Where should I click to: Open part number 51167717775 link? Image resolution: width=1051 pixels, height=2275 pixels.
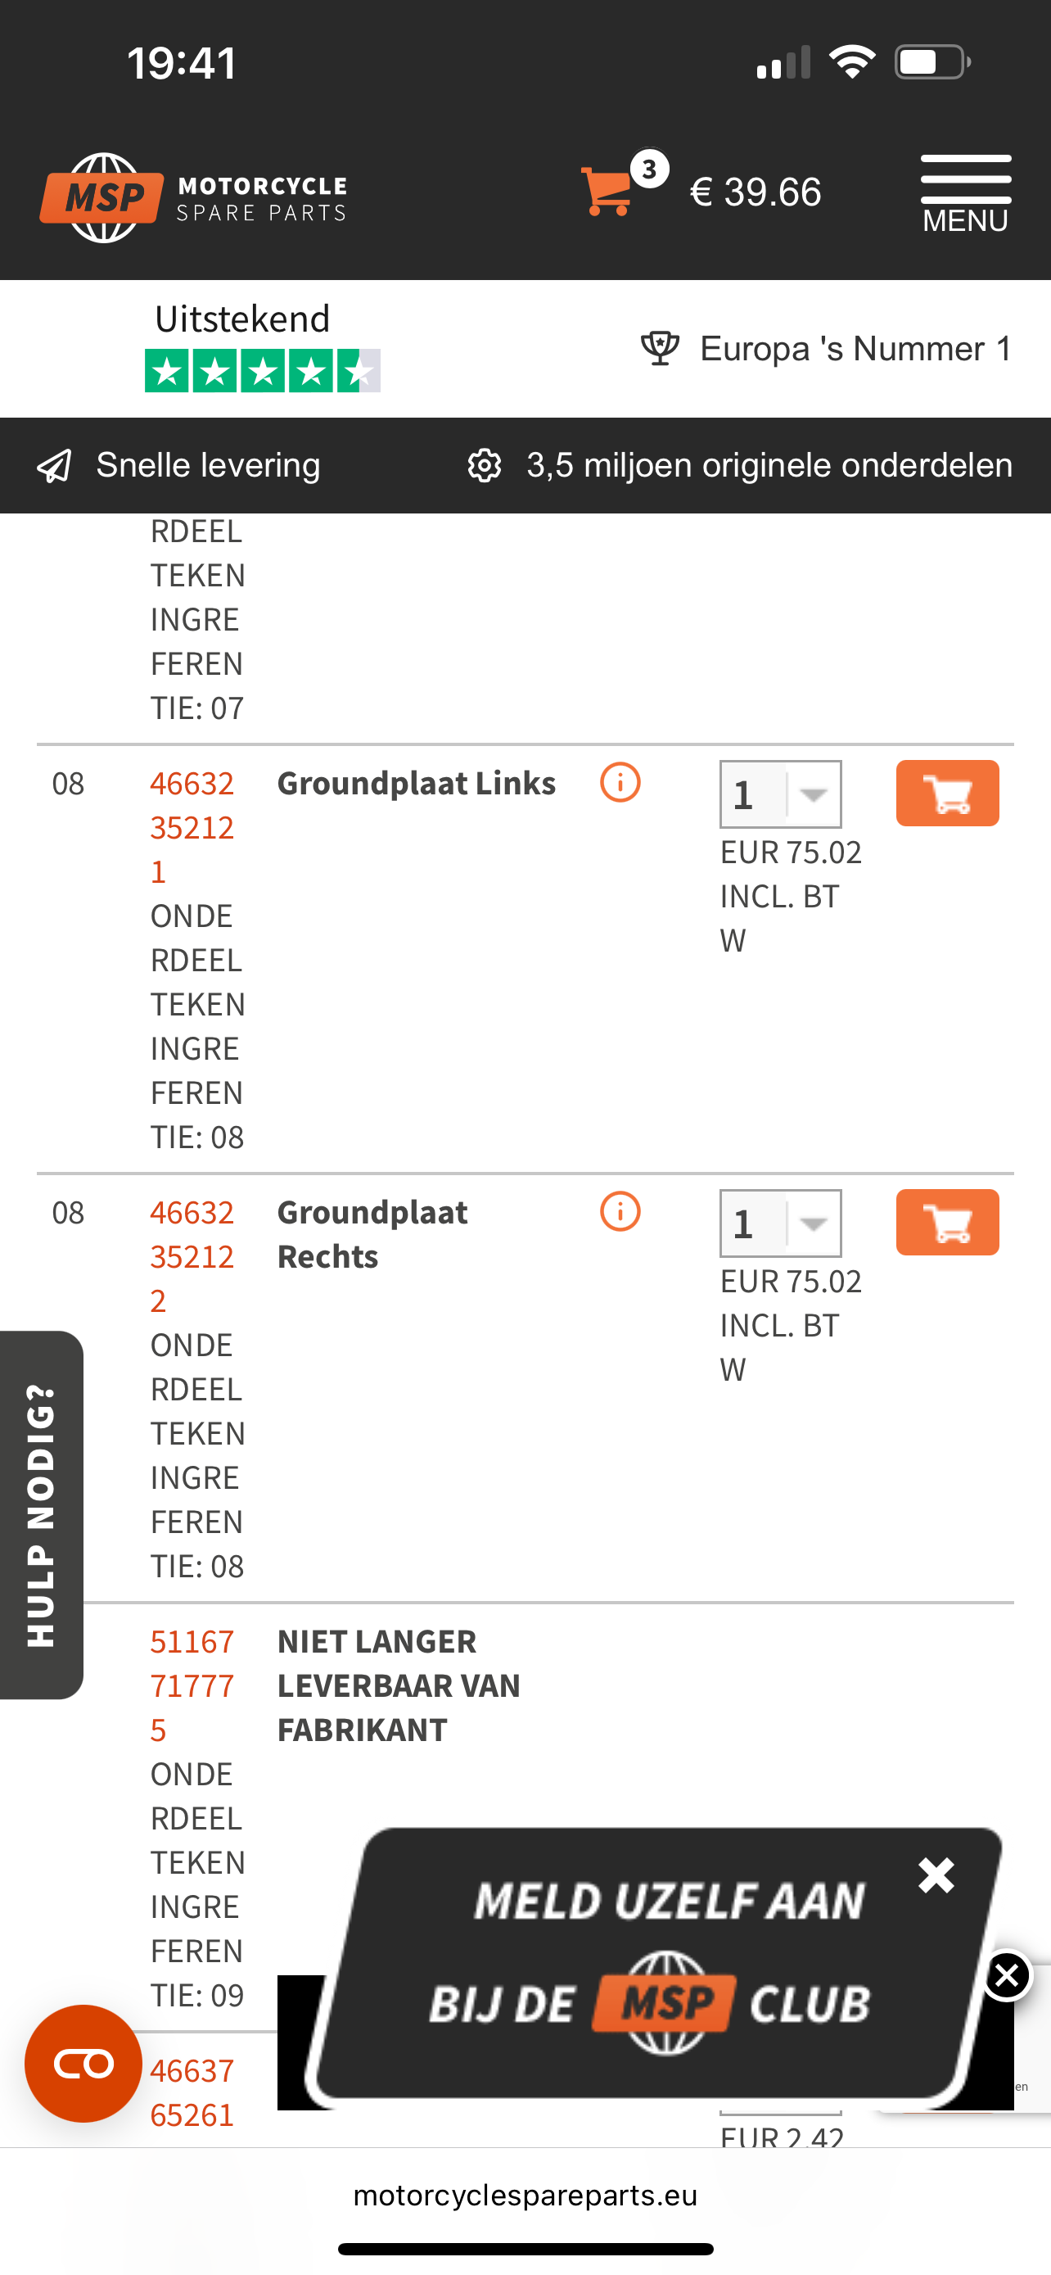(192, 1685)
